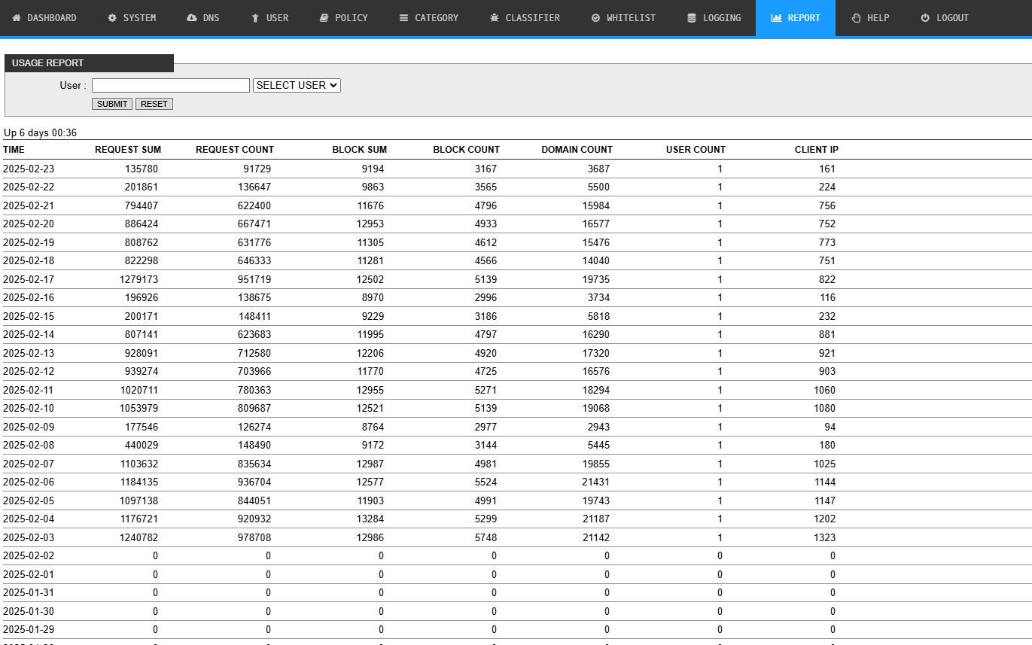The image size is (1032, 645).
Task: Click block sum value 8764
Action: coord(373,427)
